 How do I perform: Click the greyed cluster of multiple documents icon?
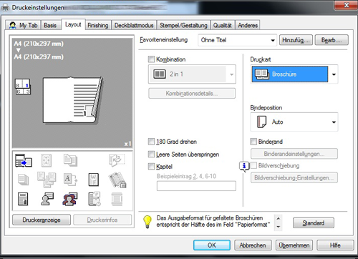click(x=47, y=180)
